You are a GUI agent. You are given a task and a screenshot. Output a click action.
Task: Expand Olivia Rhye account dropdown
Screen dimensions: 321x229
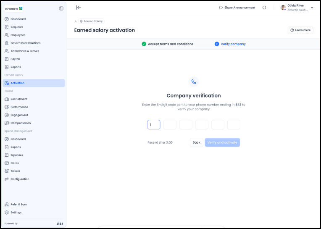[312, 8]
